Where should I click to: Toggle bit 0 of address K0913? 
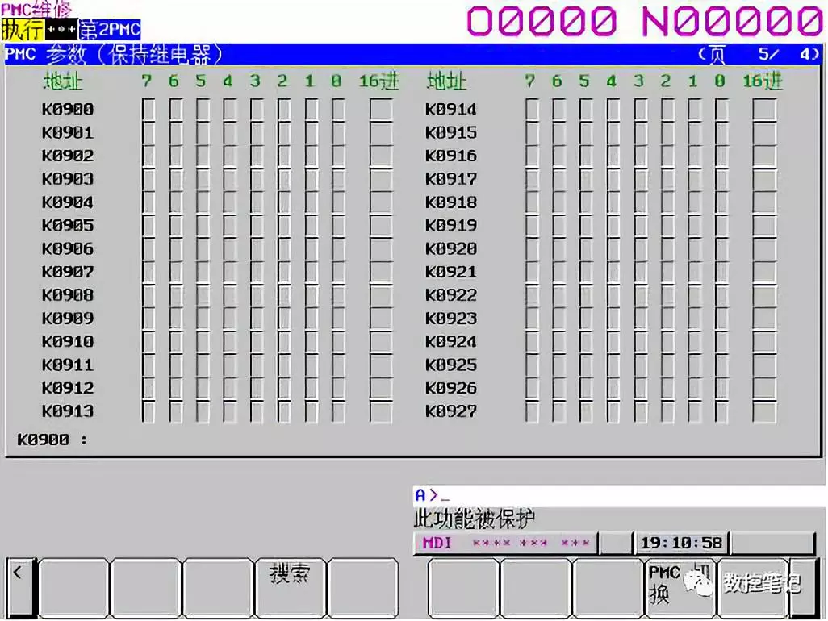point(338,411)
